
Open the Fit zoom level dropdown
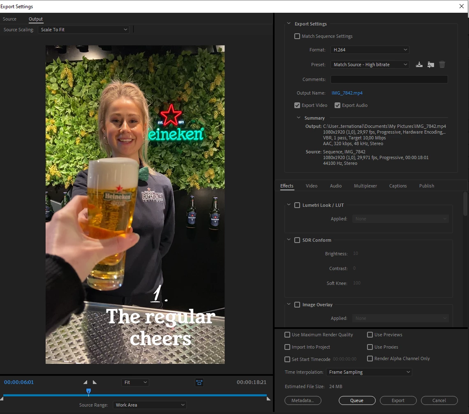point(135,382)
